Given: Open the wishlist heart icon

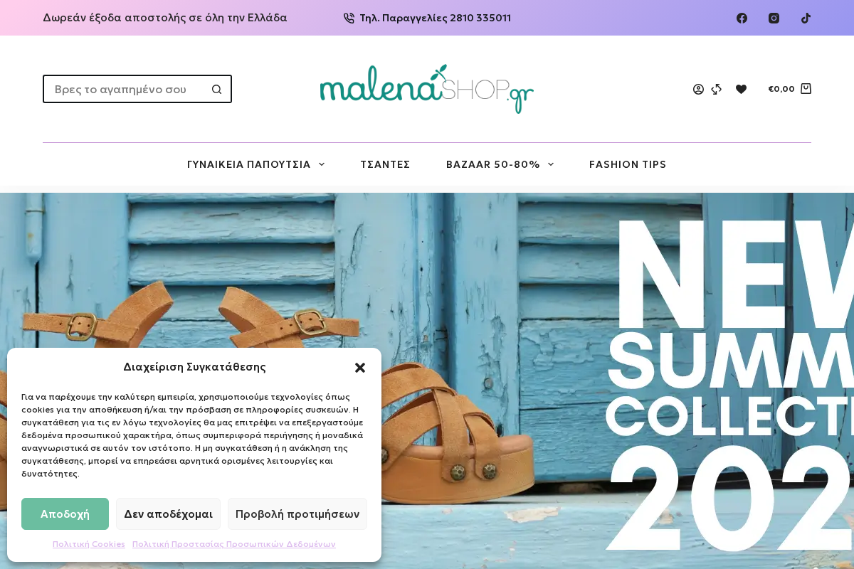Looking at the screenshot, I should pos(741,89).
